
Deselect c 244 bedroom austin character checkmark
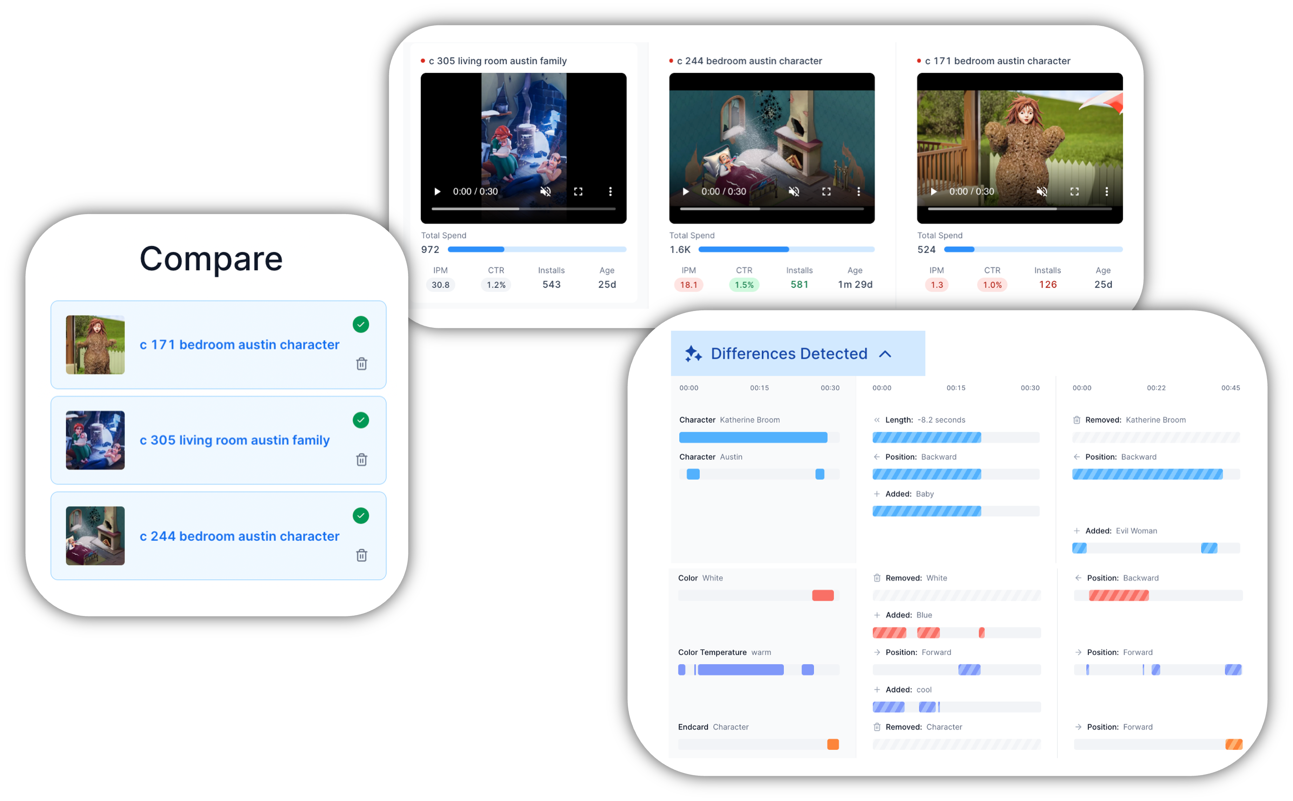point(361,516)
